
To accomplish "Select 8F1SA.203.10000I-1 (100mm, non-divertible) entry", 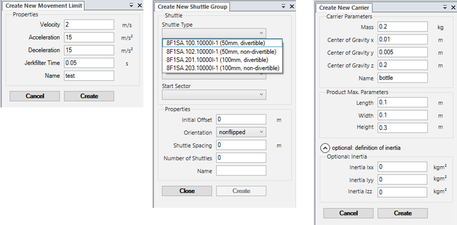I will [x=222, y=68].
